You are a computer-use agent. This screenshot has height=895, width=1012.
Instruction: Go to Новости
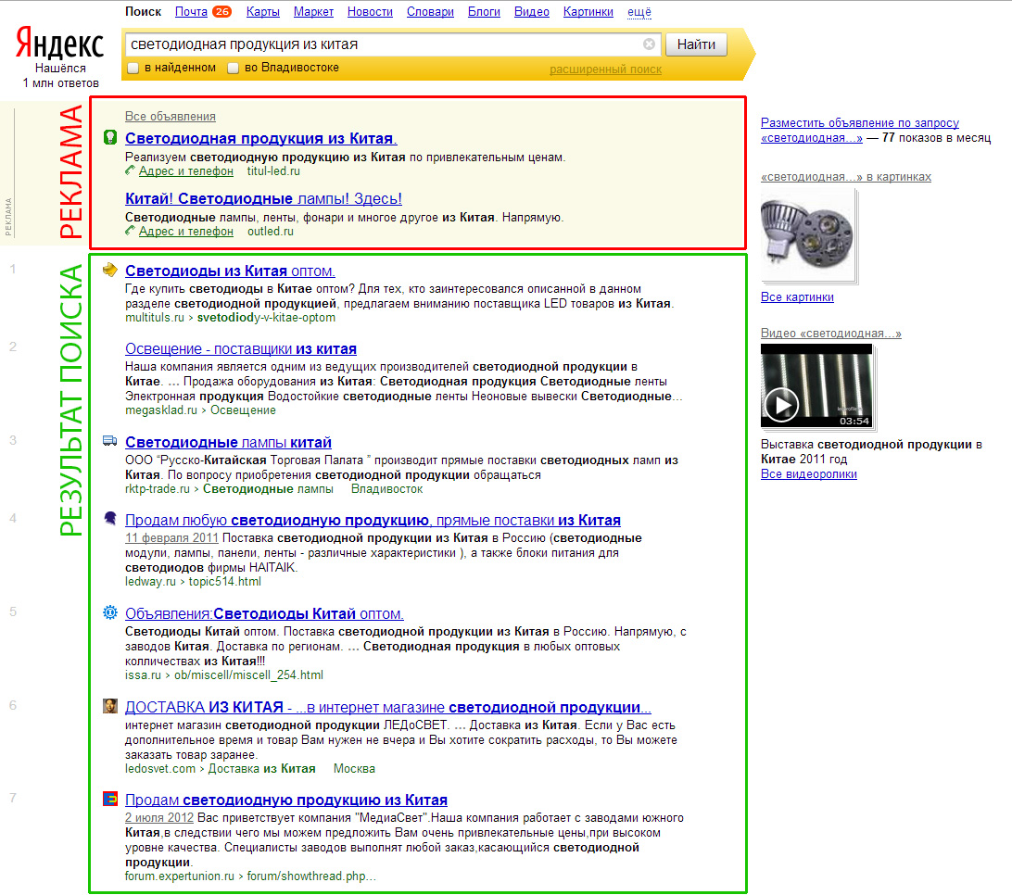coord(370,12)
